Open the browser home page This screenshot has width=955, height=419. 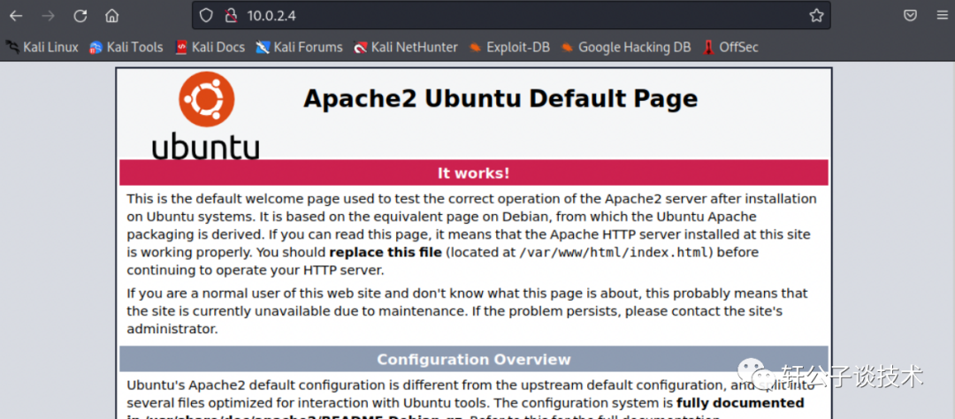point(111,16)
